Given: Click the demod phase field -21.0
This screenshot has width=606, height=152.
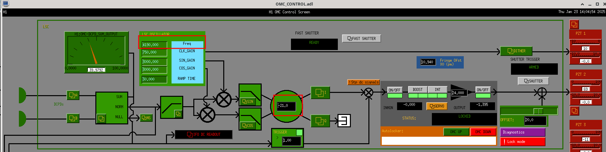Looking at the screenshot, I should (286, 106).
